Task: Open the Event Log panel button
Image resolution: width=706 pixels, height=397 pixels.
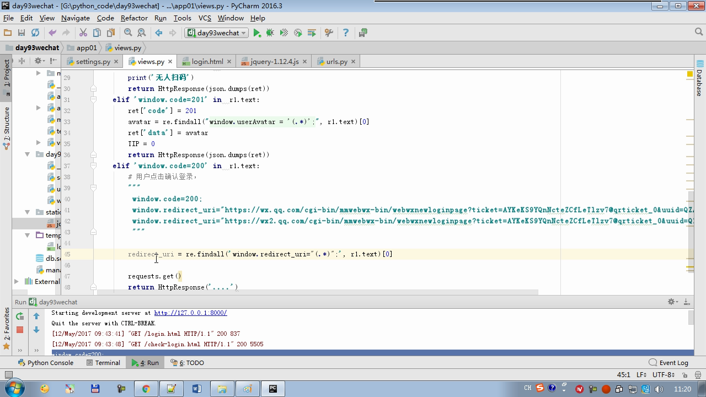Action: 668,363
